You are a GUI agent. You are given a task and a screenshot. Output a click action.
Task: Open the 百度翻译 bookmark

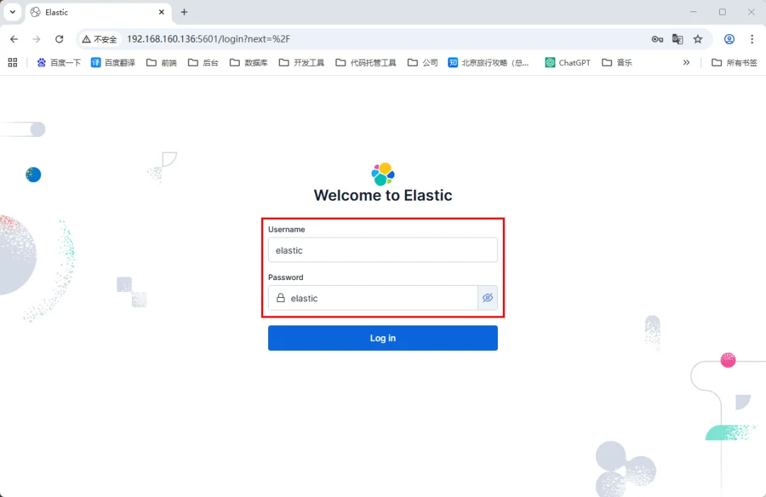(113, 62)
